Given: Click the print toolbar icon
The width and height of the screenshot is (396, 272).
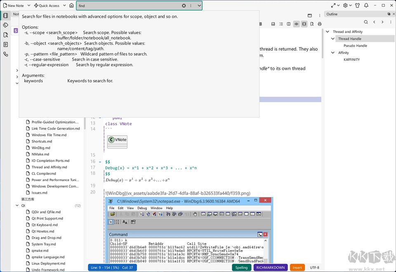Looking at the screenshot, I should click(320, 24).
